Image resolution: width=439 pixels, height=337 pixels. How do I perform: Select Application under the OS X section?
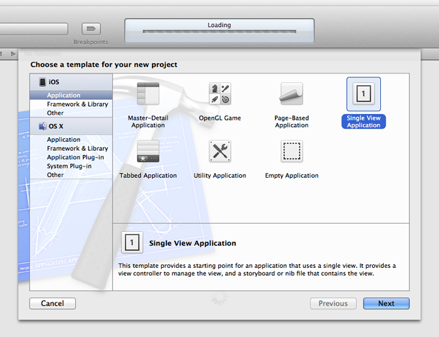(64, 140)
